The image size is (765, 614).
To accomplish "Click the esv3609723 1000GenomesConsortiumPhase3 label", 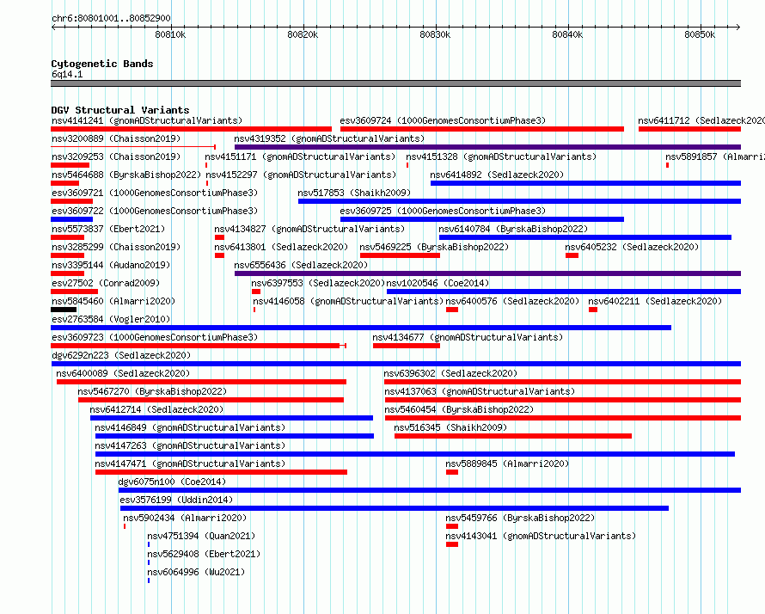I will (155, 337).
